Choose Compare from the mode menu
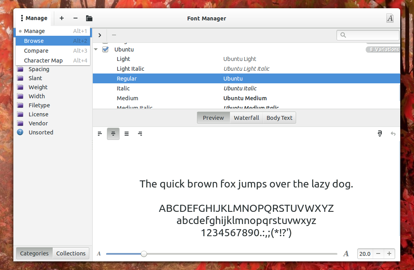Viewport: 414px width, 270px height. coord(53,51)
